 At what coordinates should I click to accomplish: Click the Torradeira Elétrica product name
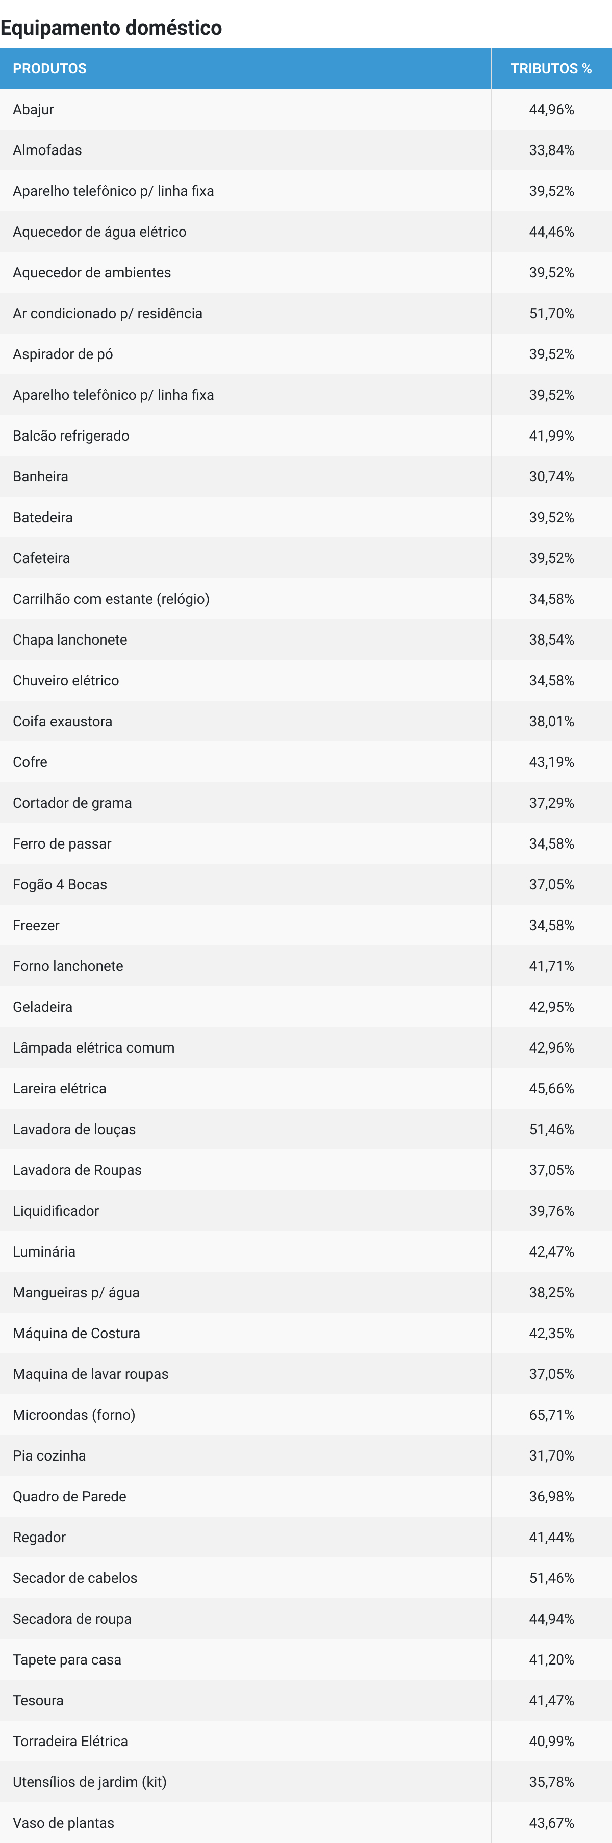click(70, 1740)
